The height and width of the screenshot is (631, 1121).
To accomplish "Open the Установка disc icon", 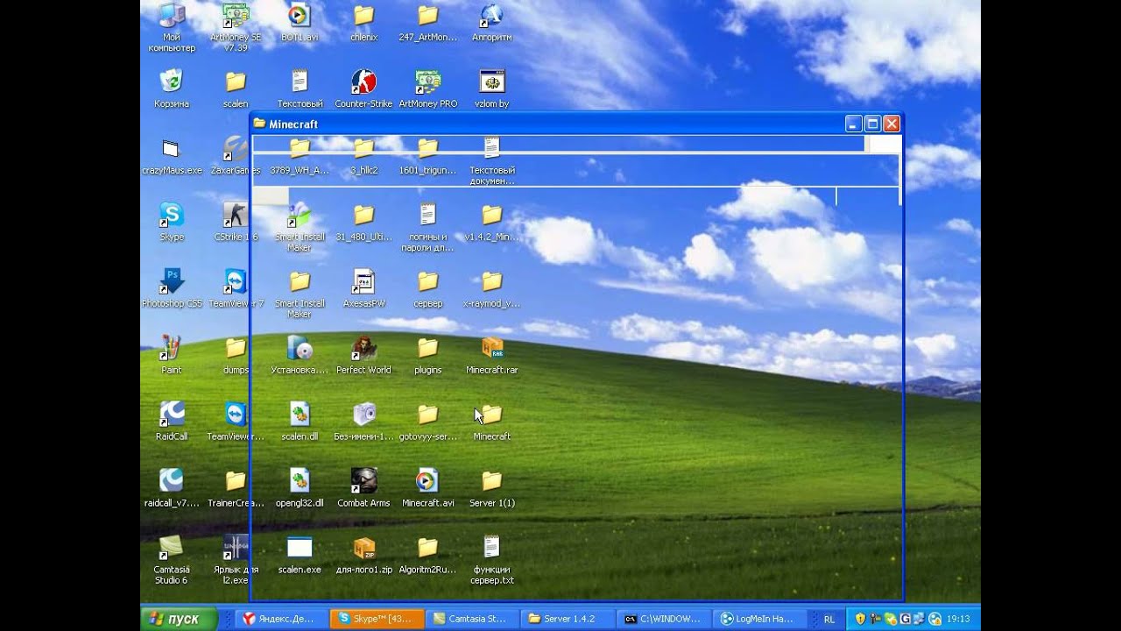I will point(300,355).
